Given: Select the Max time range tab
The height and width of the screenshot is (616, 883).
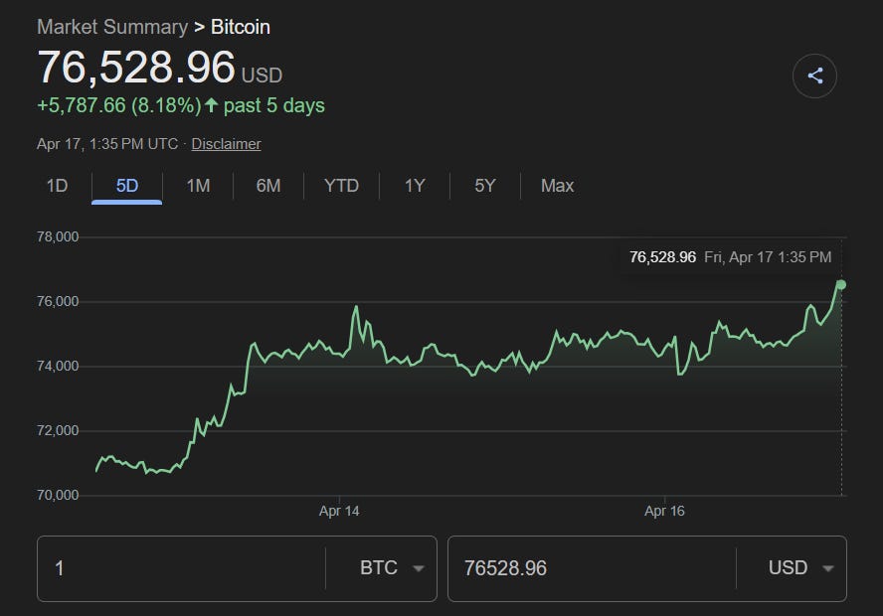Looking at the screenshot, I should point(557,186).
